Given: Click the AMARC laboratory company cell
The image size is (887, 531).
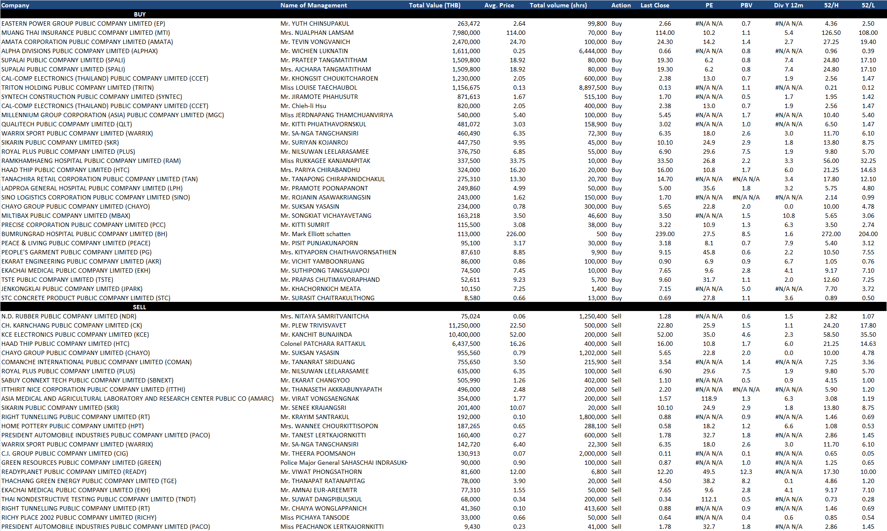Looking at the screenshot, I should [x=137, y=399].
